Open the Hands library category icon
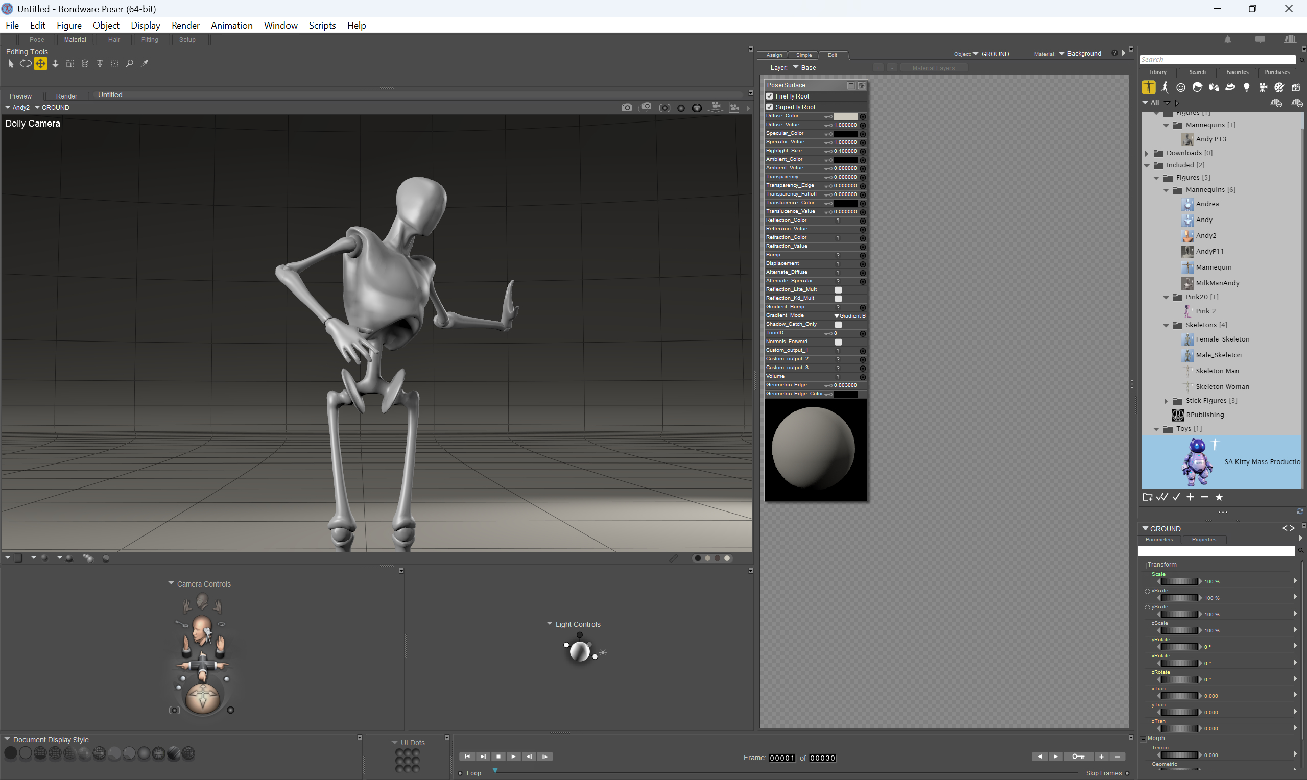 (x=1214, y=87)
